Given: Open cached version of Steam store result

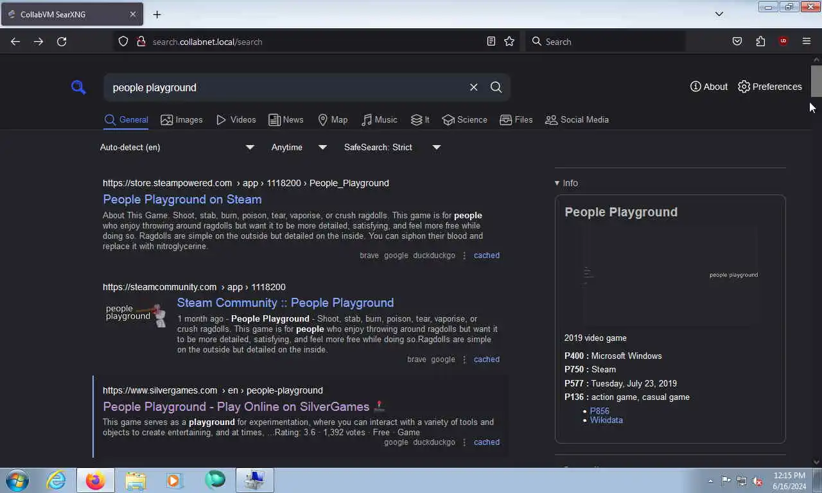Looking at the screenshot, I should click(x=486, y=255).
